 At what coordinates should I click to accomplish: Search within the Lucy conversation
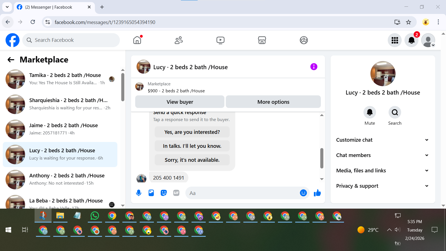395,112
